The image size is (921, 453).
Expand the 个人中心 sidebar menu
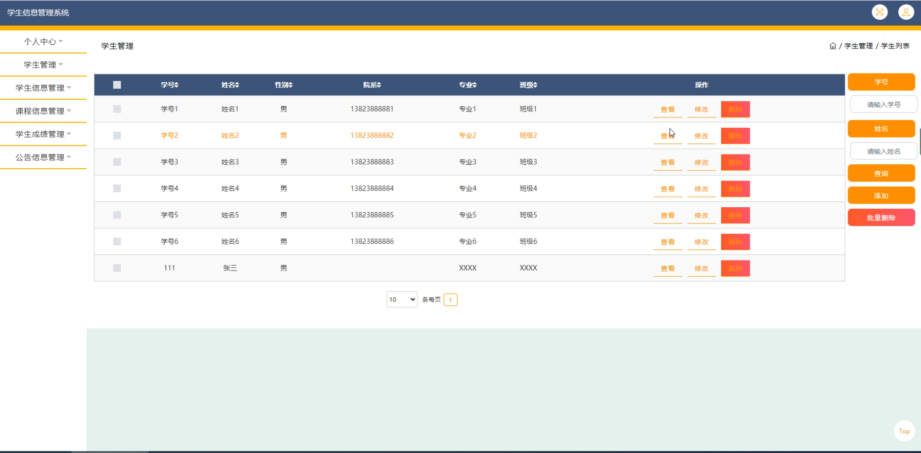(43, 42)
